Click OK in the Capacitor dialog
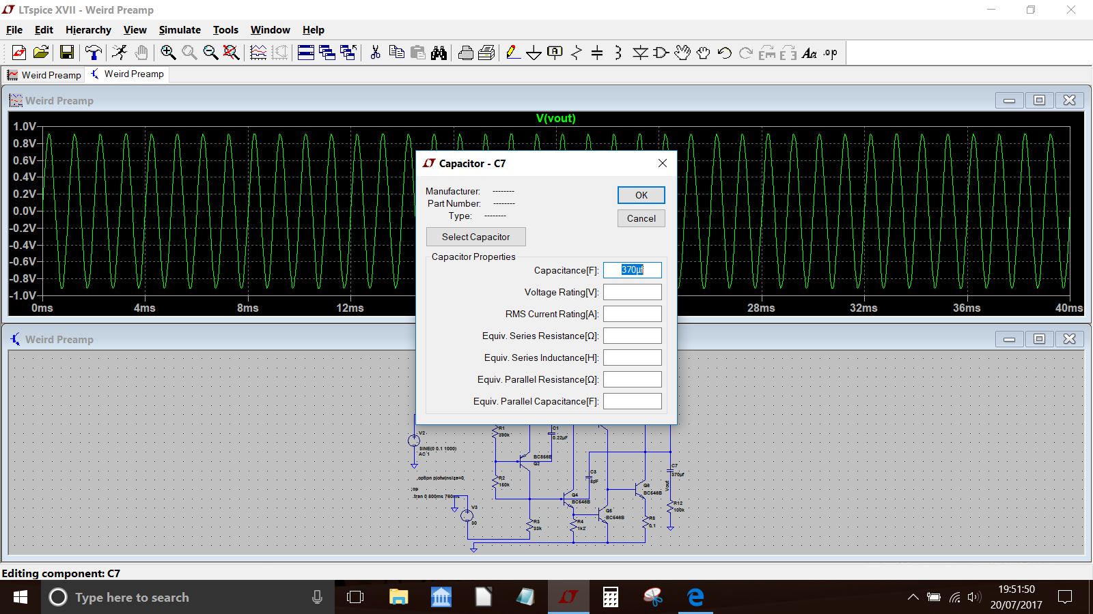This screenshot has width=1093, height=614. [x=641, y=195]
